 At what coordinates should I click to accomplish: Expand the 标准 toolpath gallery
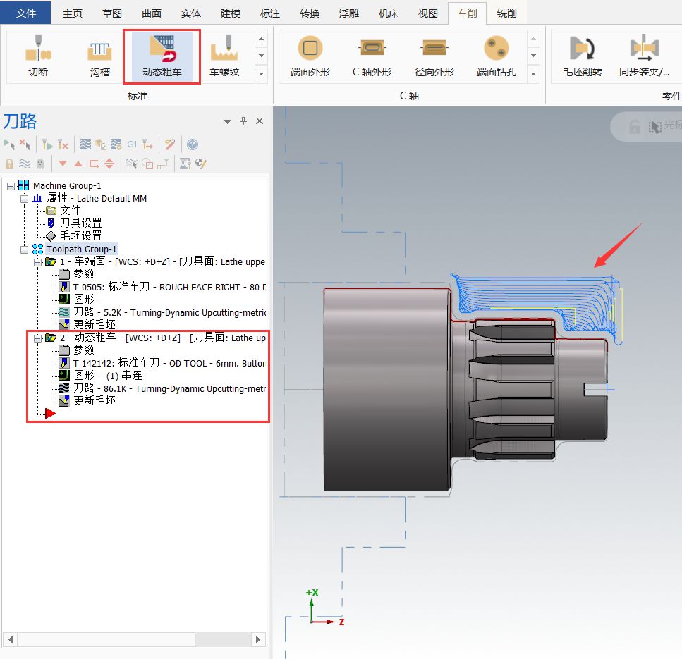(261, 73)
